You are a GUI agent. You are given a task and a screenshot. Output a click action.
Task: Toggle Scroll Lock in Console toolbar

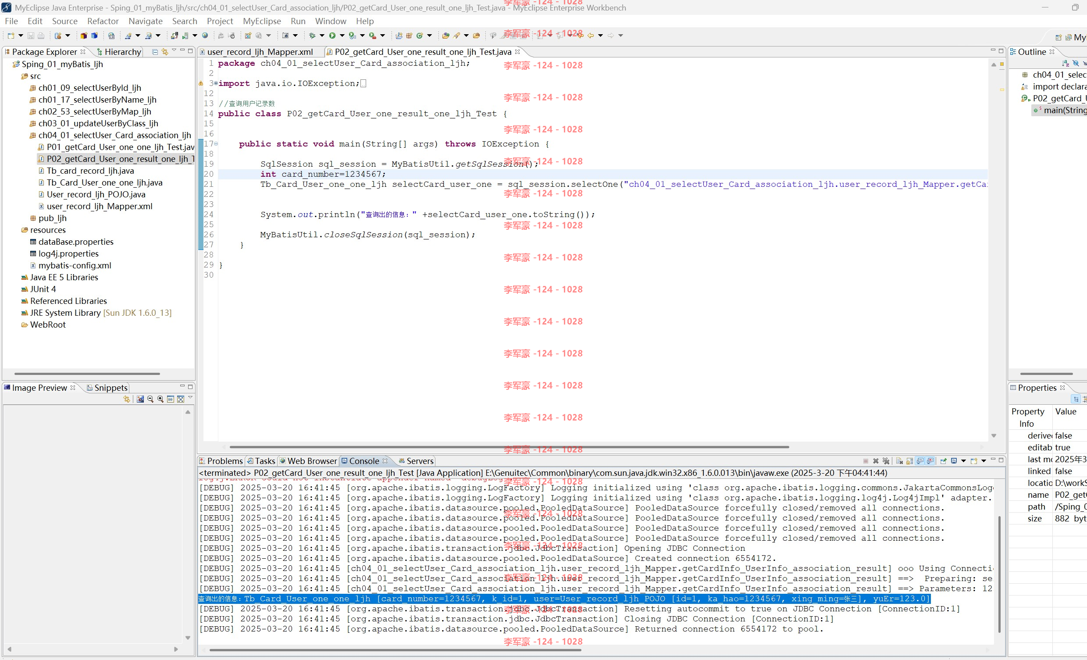click(910, 461)
